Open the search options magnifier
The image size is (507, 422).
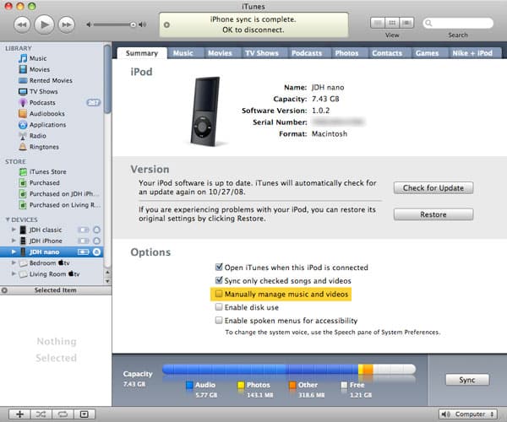[428, 23]
